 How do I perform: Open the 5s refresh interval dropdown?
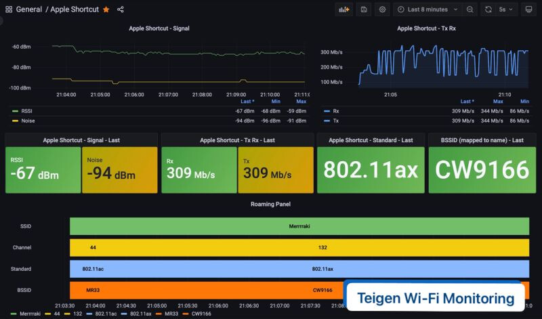506,9
